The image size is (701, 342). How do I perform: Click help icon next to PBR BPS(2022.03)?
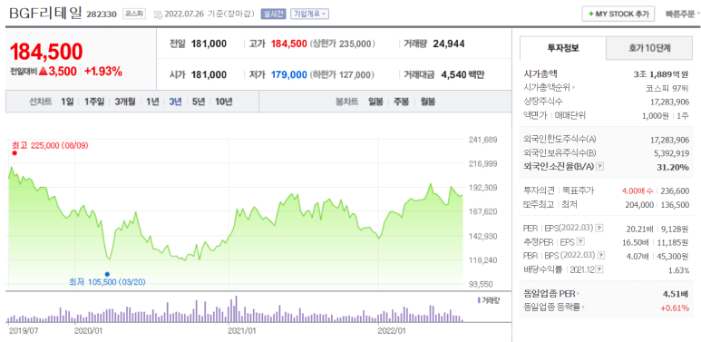pyautogui.click(x=601, y=256)
